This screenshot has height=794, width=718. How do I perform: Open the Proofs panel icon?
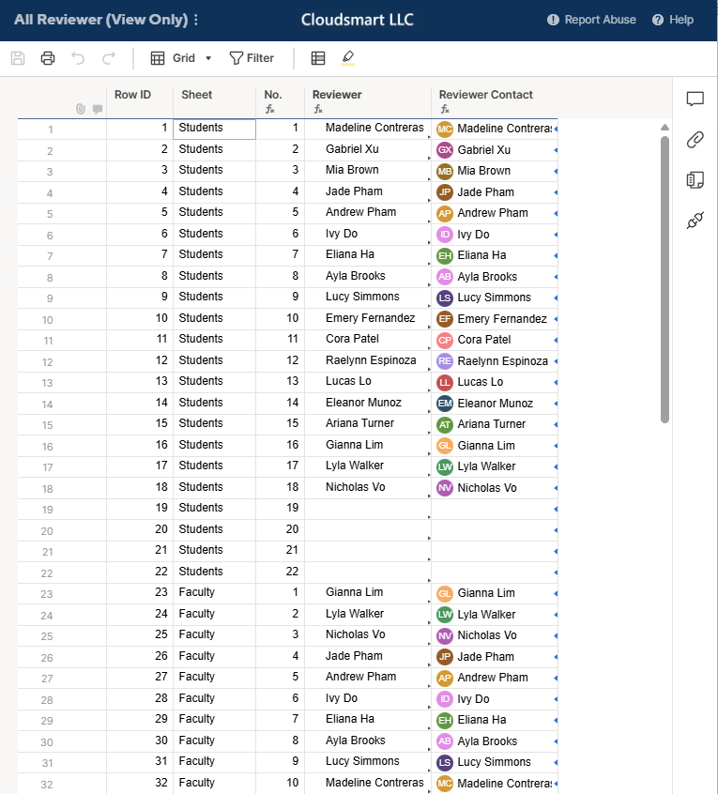(x=695, y=180)
